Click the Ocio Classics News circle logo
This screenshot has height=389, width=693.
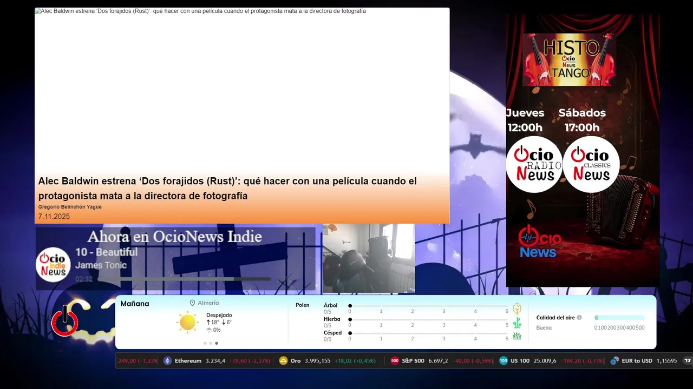tap(591, 164)
